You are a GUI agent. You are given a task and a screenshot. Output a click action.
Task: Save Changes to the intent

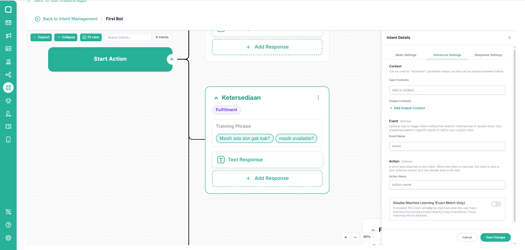click(495, 238)
